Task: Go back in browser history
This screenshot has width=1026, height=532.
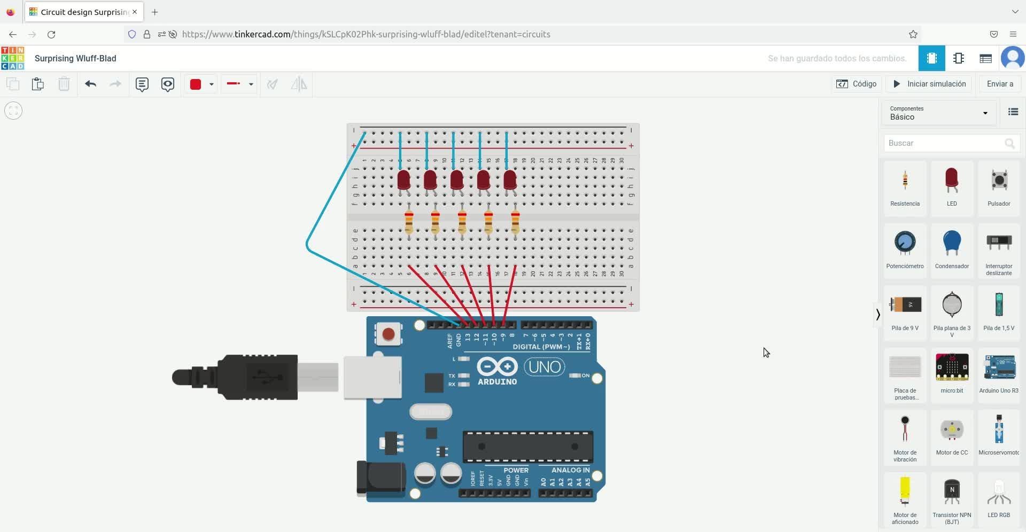Action: [x=13, y=34]
